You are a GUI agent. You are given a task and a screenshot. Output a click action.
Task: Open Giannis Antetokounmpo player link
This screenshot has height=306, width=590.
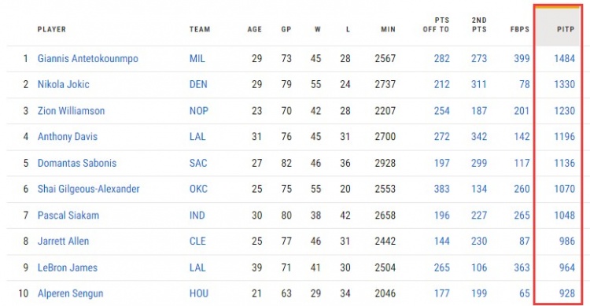tap(87, 59)
